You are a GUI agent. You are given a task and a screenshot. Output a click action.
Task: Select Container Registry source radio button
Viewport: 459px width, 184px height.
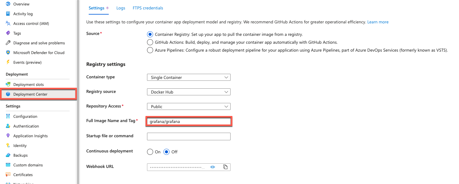(x=150, y=34)
